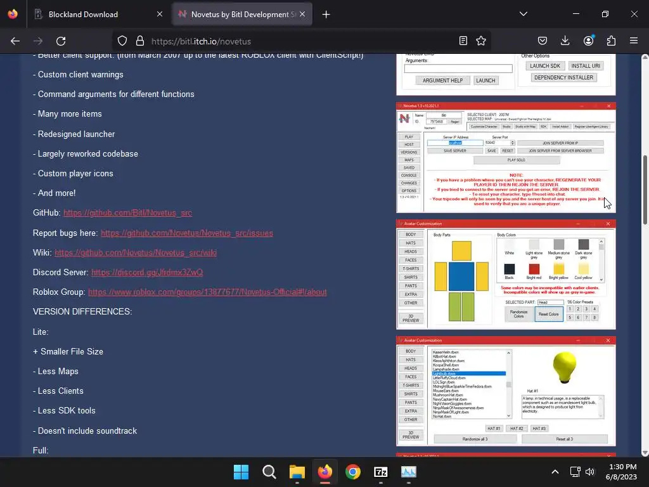Click the 'VERSION DIFFERENCES:' heading text
649x487 pixels.
pyautogui.click(x=82, y=311)
